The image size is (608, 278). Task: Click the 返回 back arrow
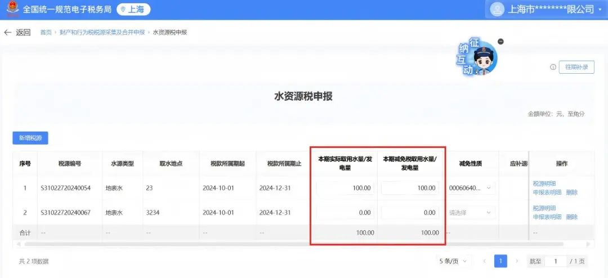[x=8, y=33]
